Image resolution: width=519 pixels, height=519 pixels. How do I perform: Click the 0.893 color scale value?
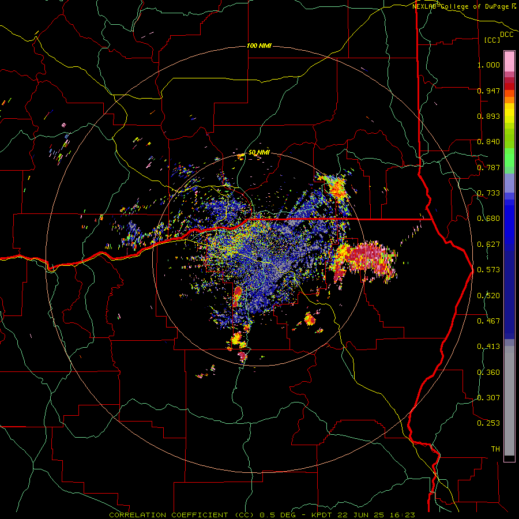(488, 116)
